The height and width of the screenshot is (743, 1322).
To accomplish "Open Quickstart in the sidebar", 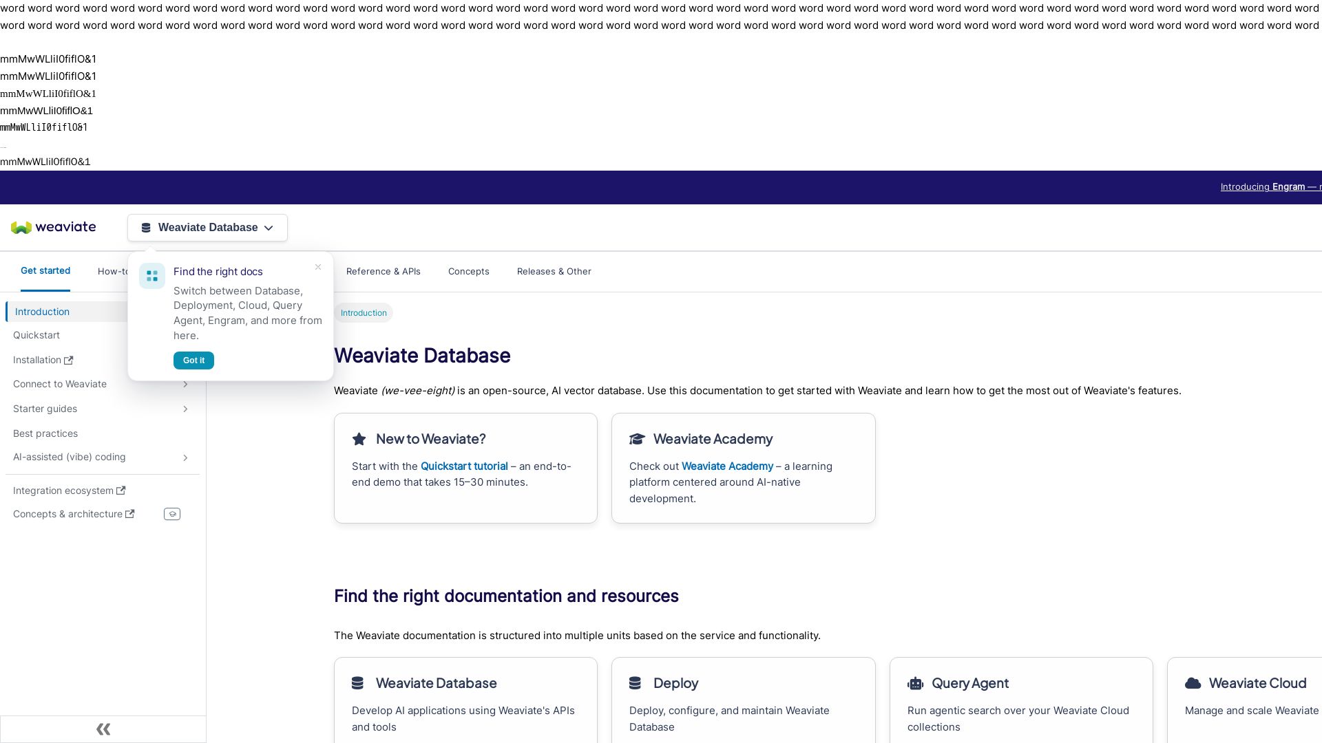I will (36, 335).
